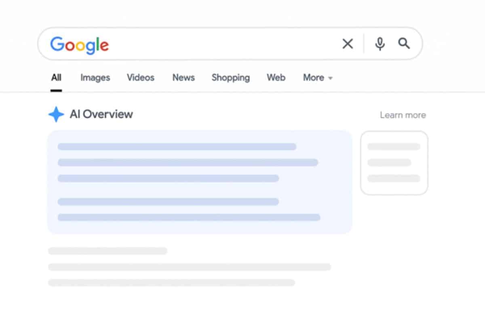Screen dimensions: 485x323
Task: Clear the search box with X icon
Action: (x=348, y=44)
